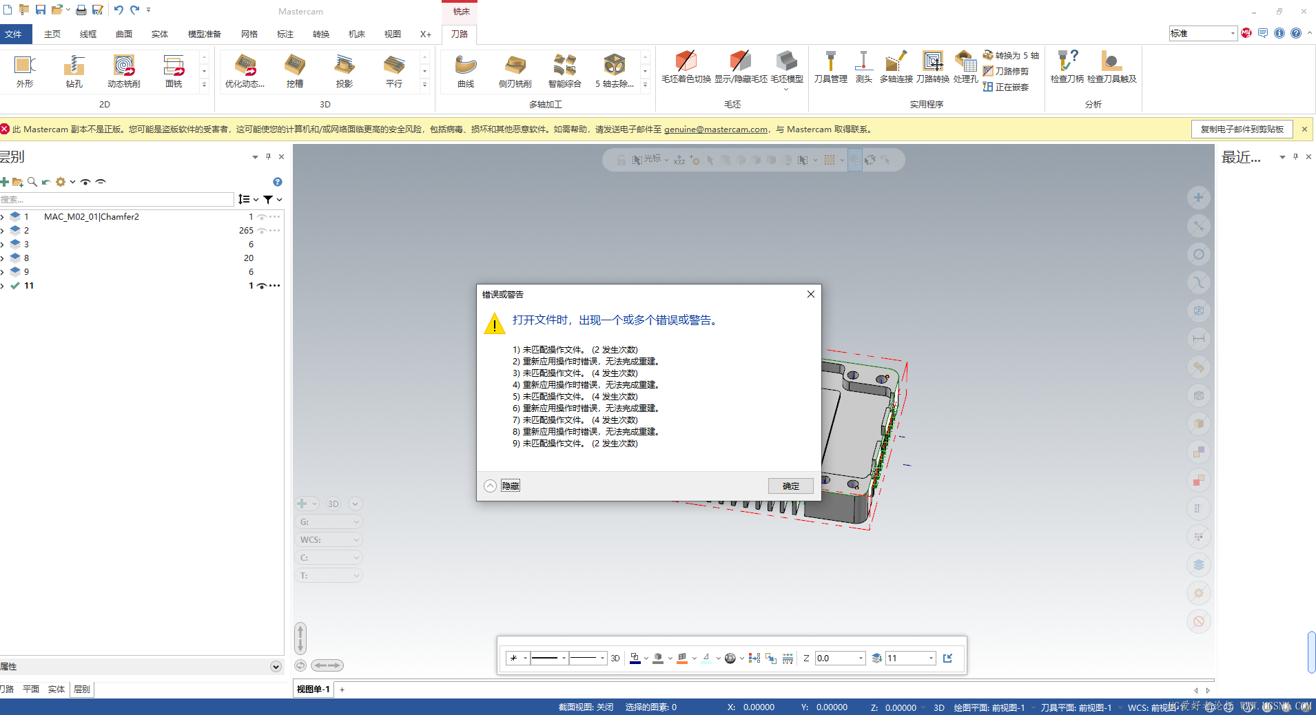Switch to the 主页 home tab
1316x715 pixels.
pos(52,34)
